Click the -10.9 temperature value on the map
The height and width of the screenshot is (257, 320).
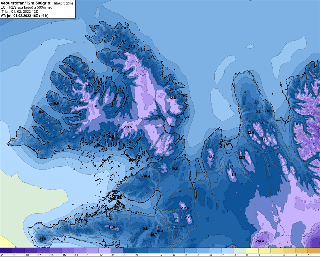pyautogui.click(x=91, y=78)
